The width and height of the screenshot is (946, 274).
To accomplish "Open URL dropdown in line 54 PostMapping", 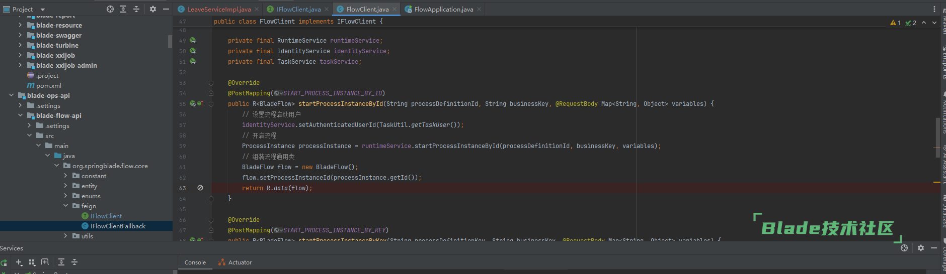I will [278, 93].
